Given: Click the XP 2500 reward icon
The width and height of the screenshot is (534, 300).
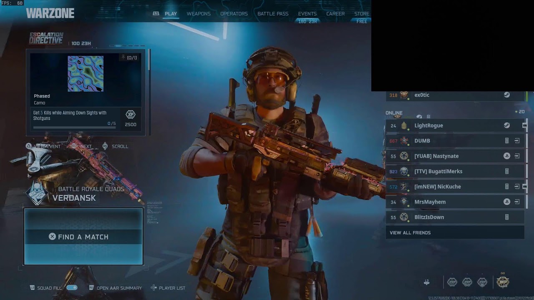Looking at the screenshot, I should coord(131,115).
